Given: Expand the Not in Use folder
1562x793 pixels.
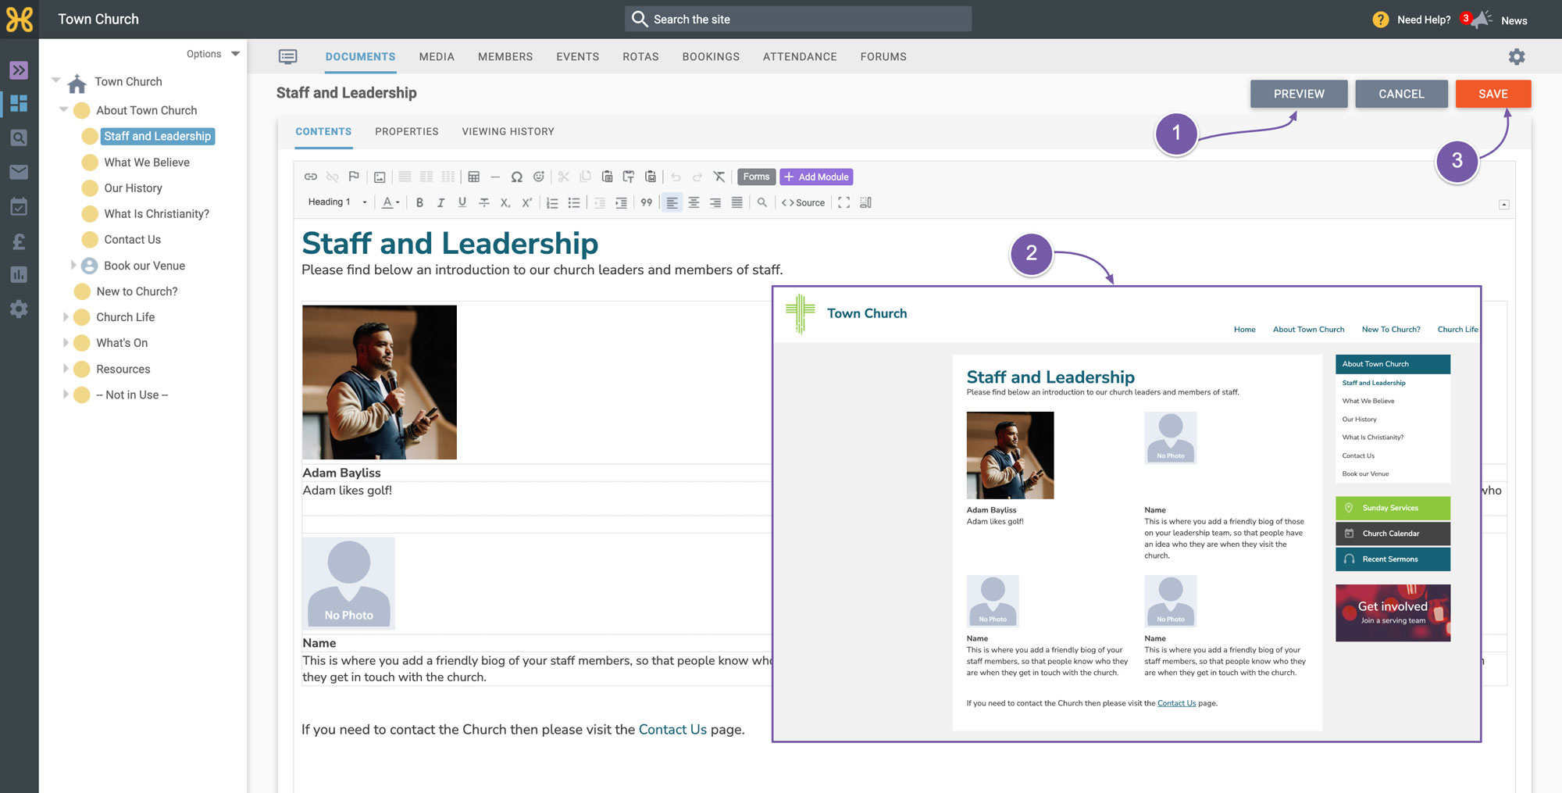Looking at the screenshot, I should tap(66, 394).
